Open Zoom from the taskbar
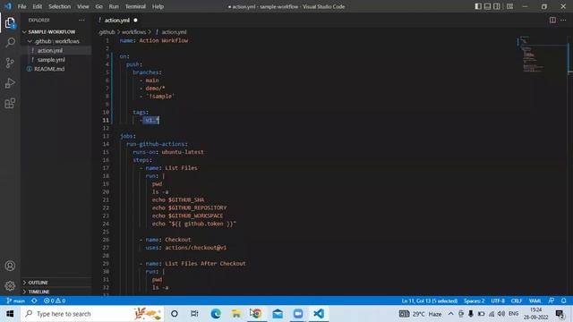Viewport: 573px width, 322px height. tap(298, 314)
